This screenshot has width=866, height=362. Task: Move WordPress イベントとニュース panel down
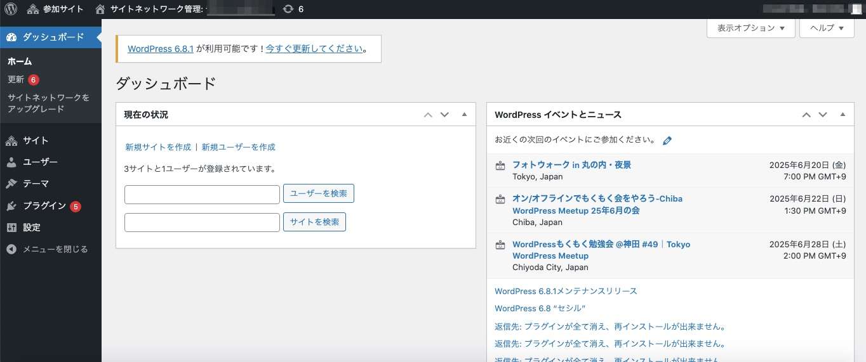click(x=823, y=115)
